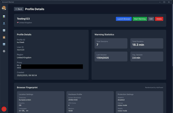173x113 pixels.
Task: Click the Total Sessions value 7
Action: (97, 45)
